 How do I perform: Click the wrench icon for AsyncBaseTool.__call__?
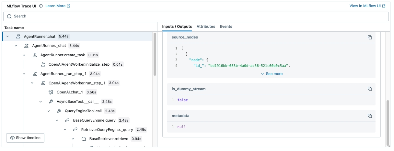click(51, 102)
